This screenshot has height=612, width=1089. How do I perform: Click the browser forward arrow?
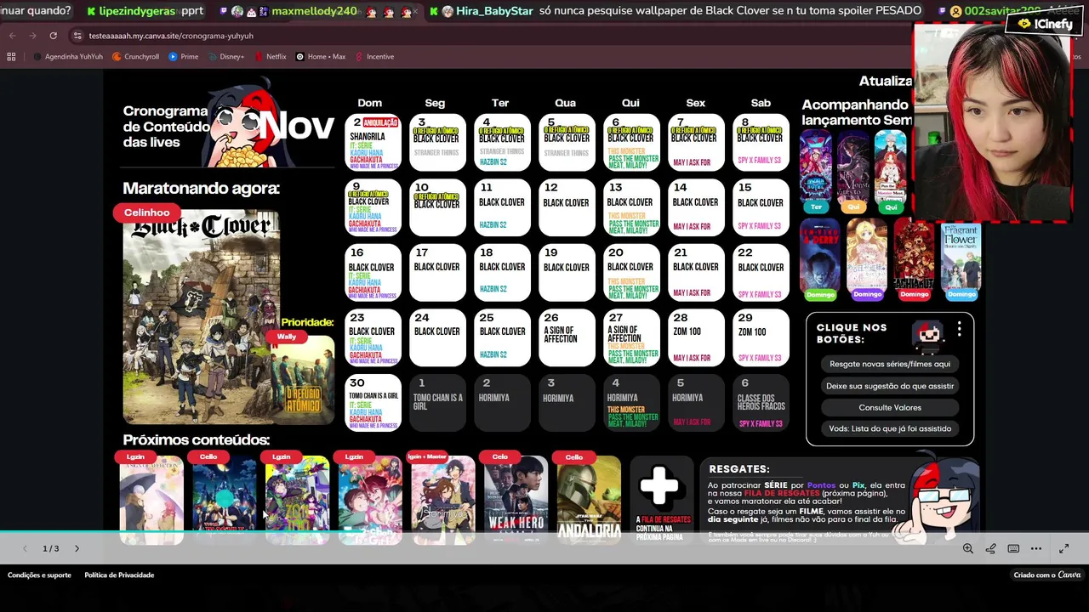tap(32, 36)
